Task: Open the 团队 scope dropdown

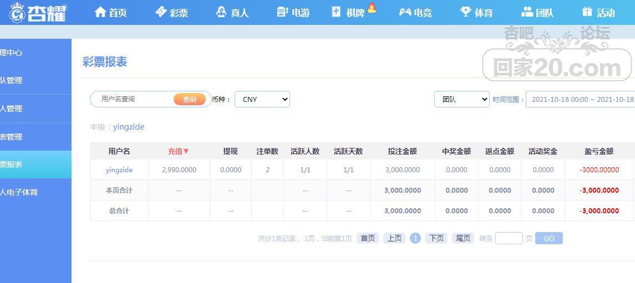Action: click(x=462, y=99)
